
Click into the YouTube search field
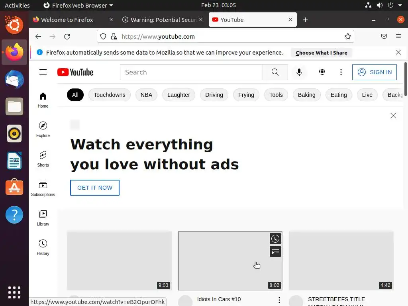click(x=191, y=72)
